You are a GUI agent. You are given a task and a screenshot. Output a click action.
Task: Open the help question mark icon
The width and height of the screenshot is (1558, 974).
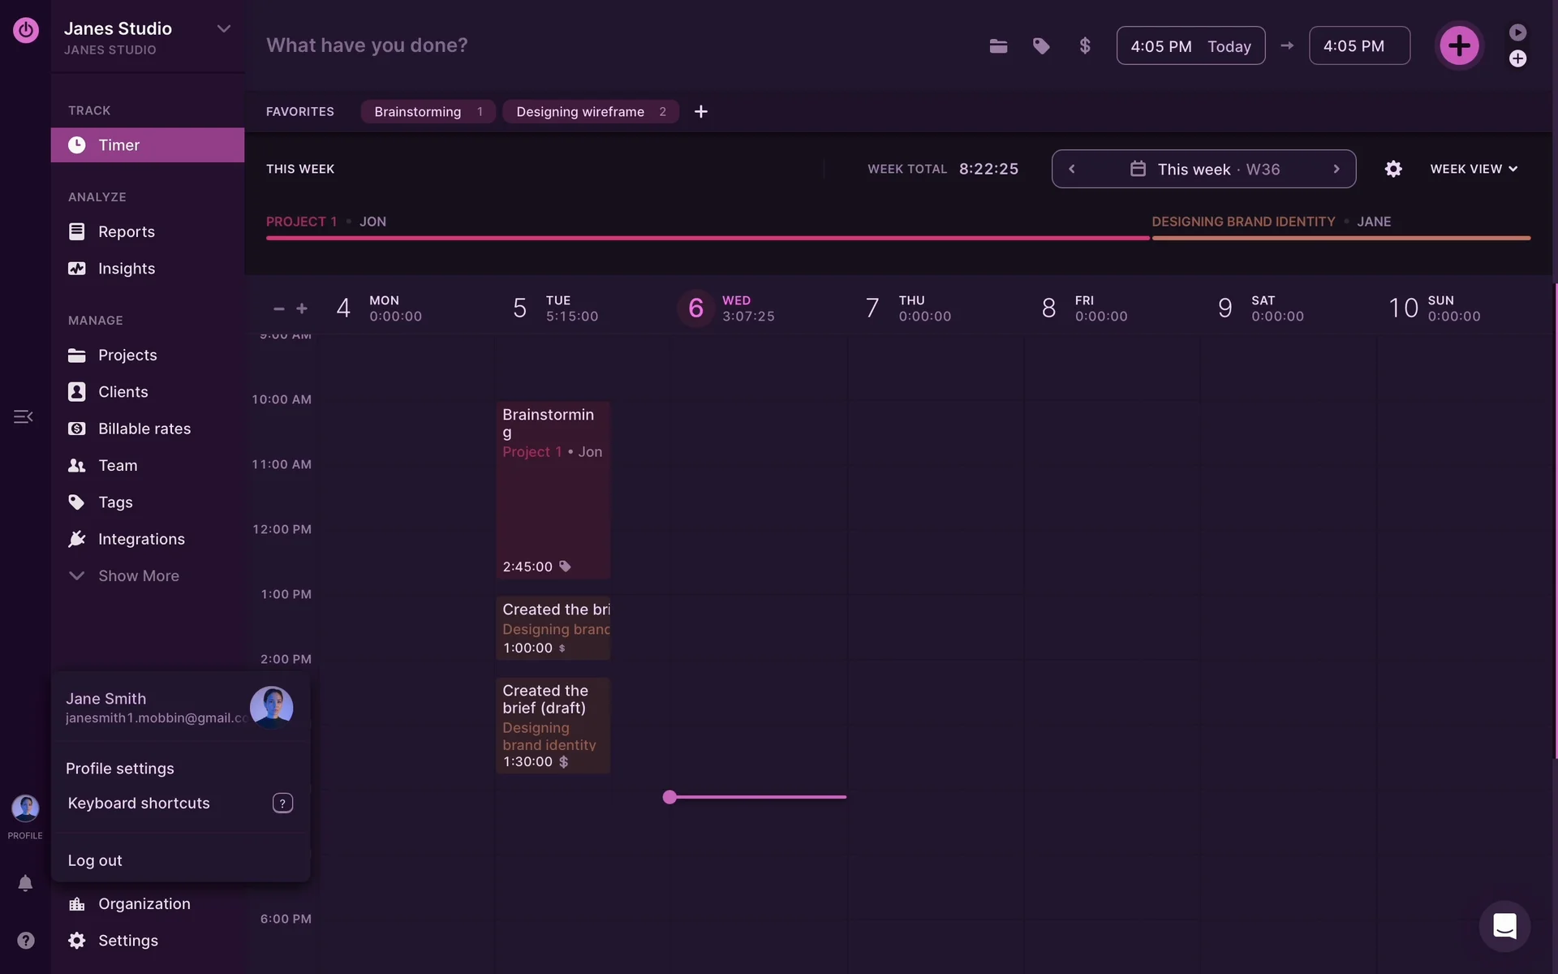pyautogui.click(x=26, y=940)
